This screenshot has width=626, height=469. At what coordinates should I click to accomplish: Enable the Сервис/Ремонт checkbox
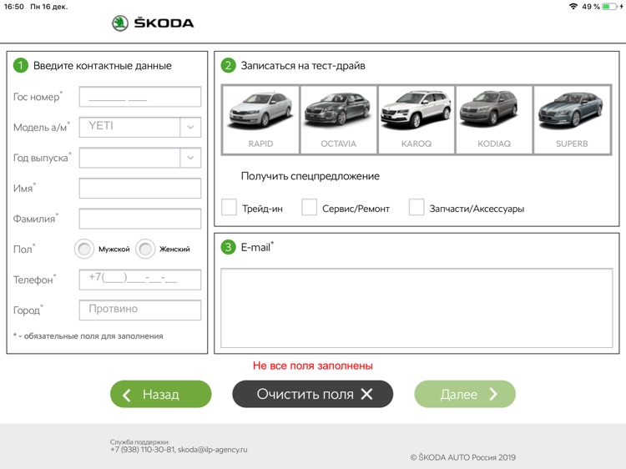[x=310, y=208]
